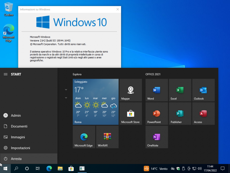Click the volume icon in the system tray
230x173 pixels.
tap(200, 169)
